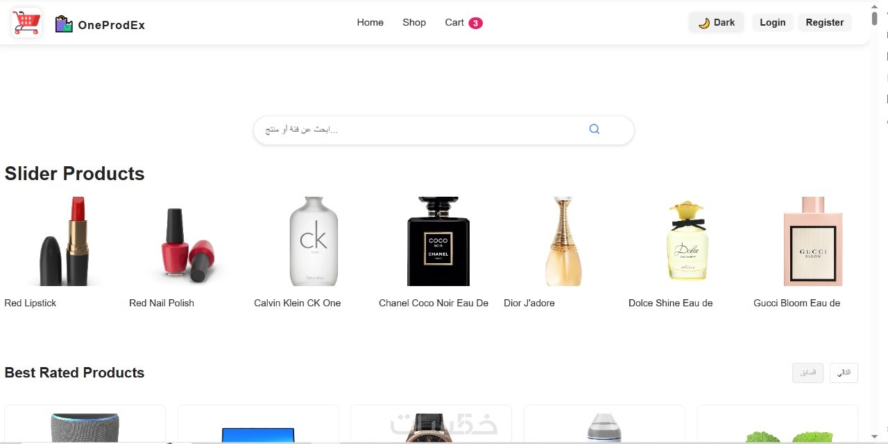The image size is (888, 444).
Task: Go to the Home menu item
Action: 370,22
